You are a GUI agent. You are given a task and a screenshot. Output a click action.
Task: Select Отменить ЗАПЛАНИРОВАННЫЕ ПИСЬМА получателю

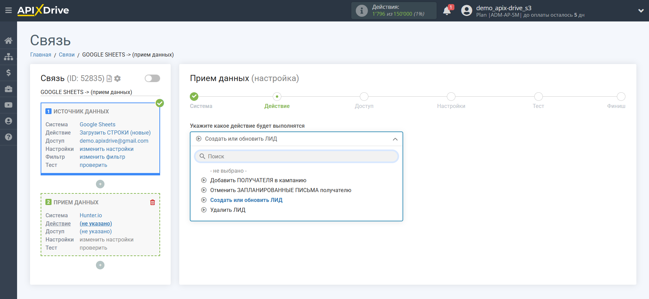[x=281, y=190]
